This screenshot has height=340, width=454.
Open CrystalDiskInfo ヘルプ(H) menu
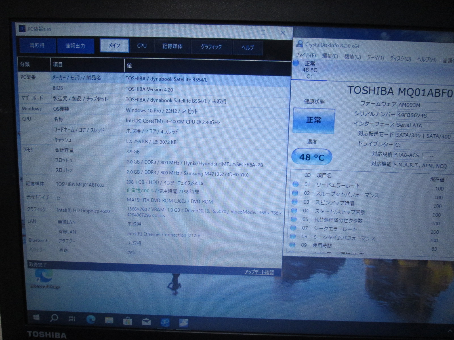tap(427, 59)
